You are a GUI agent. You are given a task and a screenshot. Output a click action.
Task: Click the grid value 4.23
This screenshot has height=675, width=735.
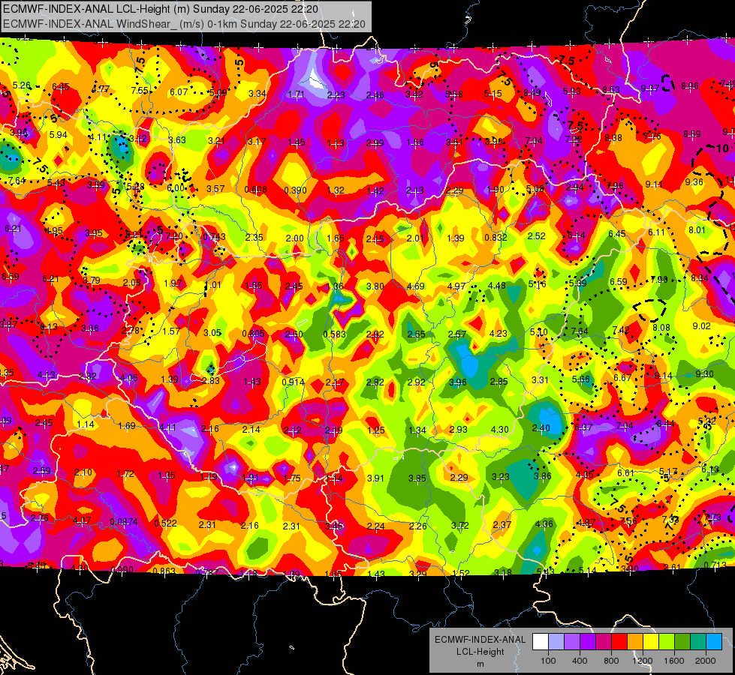tap(498, 333)
